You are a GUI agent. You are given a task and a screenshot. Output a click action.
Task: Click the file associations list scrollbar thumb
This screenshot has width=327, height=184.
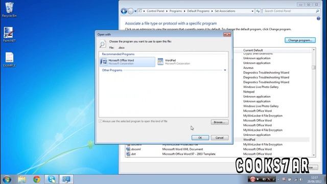point(314,67)
